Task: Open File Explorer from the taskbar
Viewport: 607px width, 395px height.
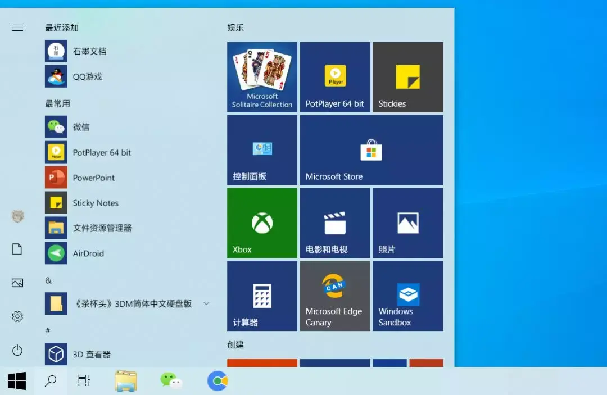Action: [x=126, y=381]
